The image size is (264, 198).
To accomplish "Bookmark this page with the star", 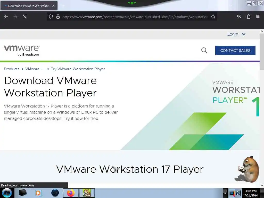I will 213,16.
